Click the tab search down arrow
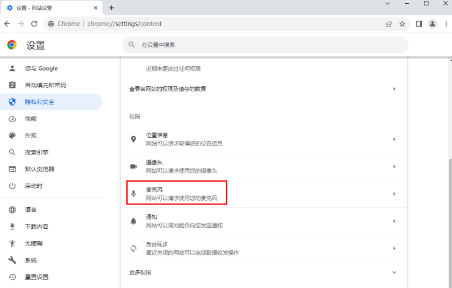 click(x=387, y=3)
